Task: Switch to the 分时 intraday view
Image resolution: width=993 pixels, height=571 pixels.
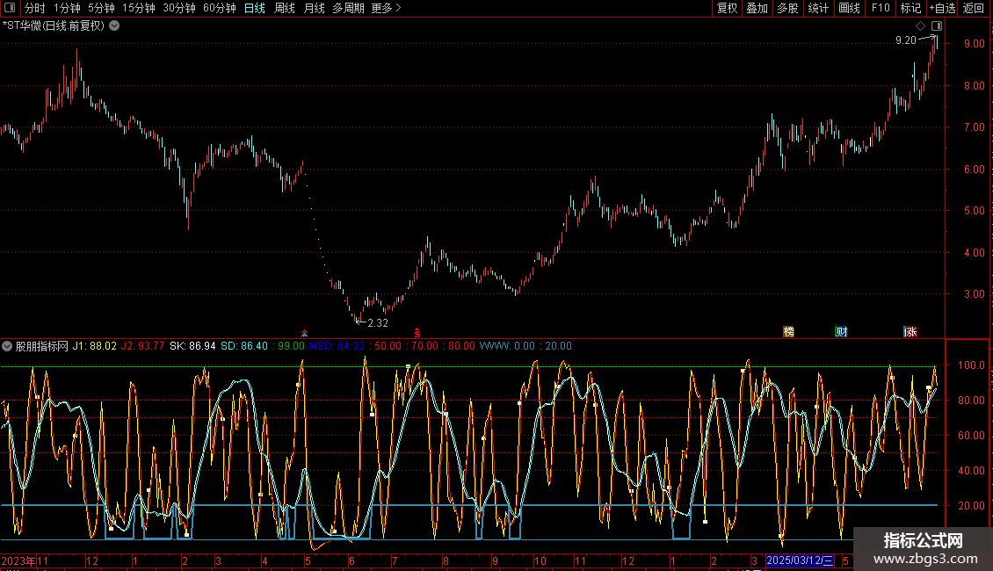Action: [x=35, y=8]
